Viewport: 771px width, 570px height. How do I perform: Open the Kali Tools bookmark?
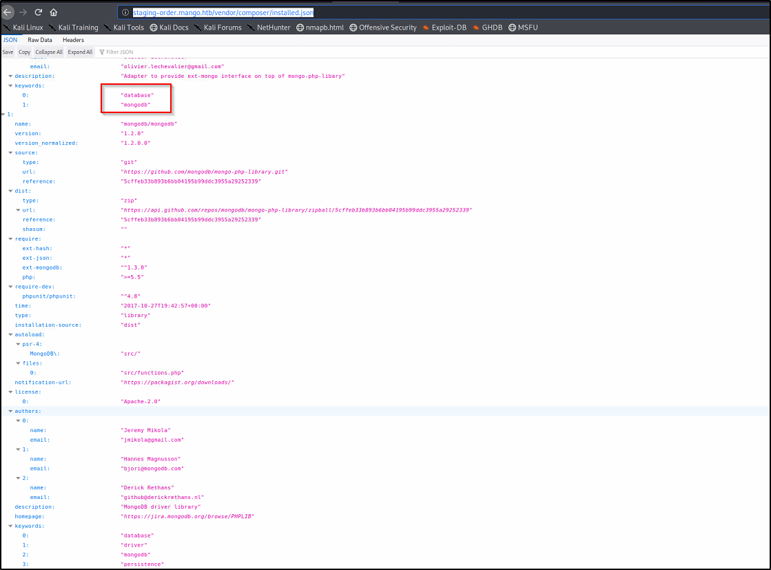(x=124, y=28)
